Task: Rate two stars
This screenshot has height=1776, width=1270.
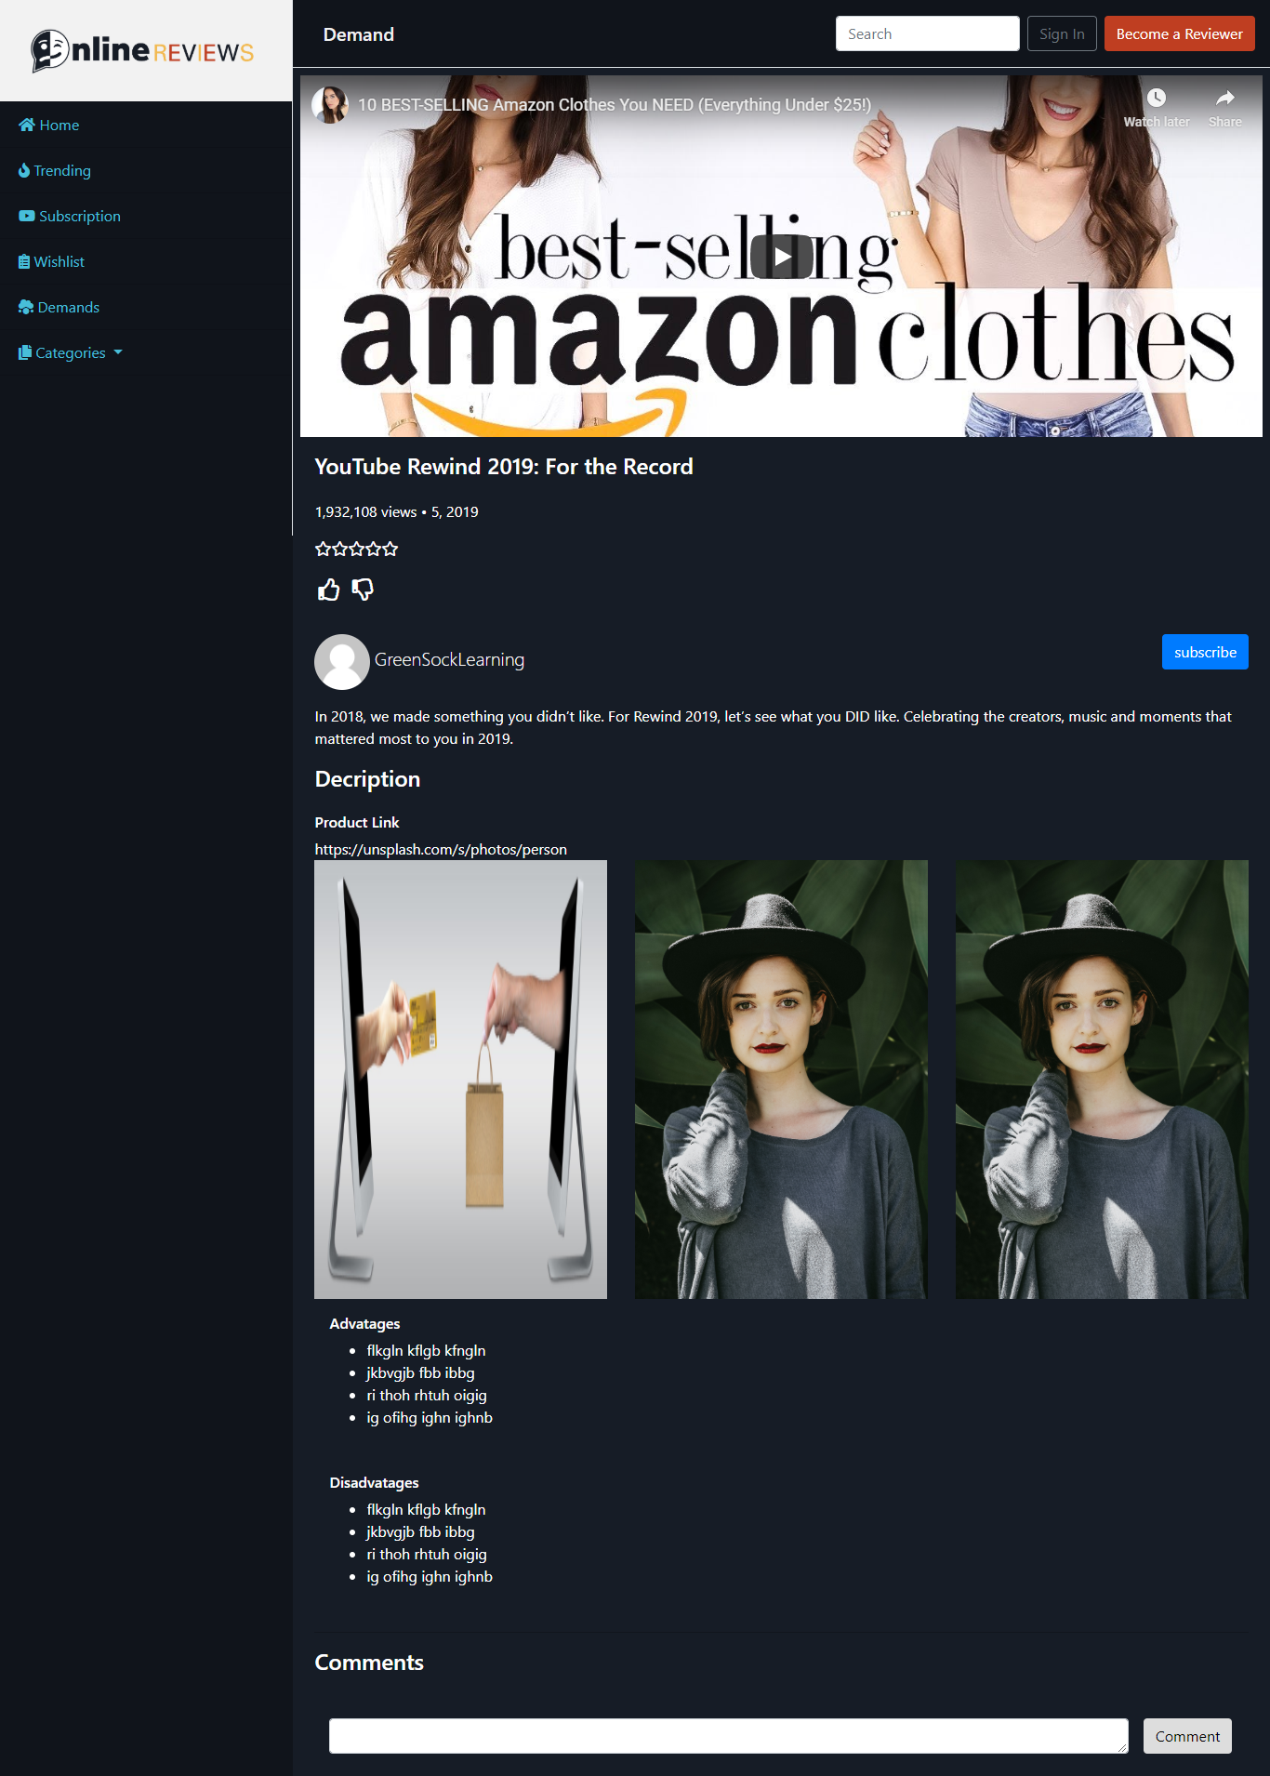Action: (x=339, y=549)
